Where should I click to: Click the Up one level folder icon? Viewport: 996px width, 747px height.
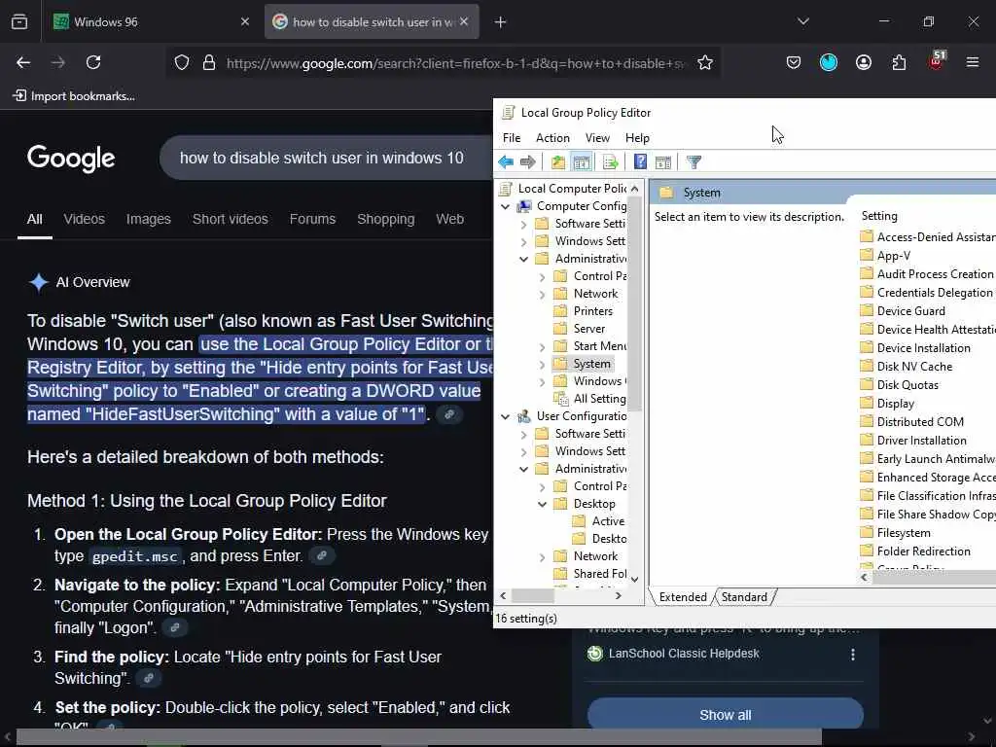(x=557, y=162)
